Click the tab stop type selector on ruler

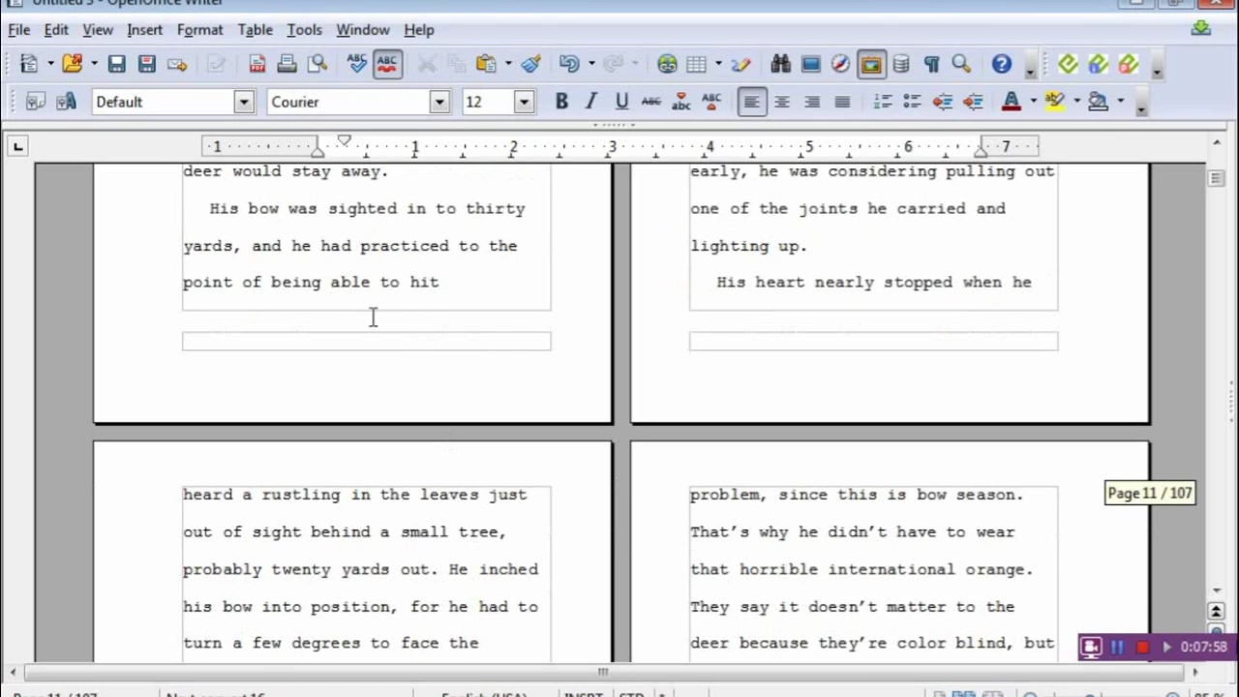click(17, 147)
